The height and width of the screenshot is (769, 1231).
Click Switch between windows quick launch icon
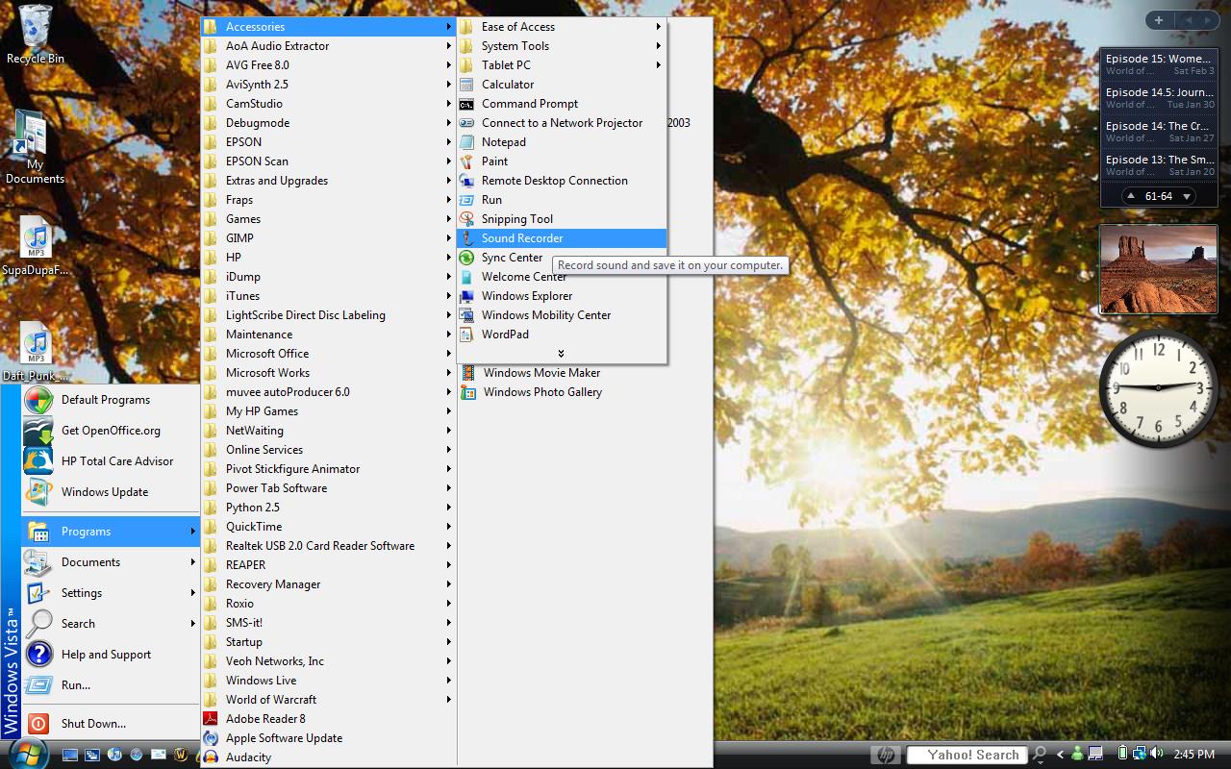(92, 756)
